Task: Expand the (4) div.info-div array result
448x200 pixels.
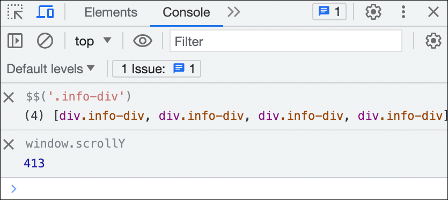Action: point(234,116)
